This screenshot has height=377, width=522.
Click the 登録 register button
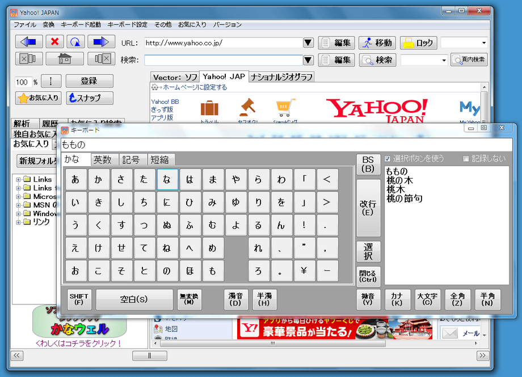click(89, 81)
